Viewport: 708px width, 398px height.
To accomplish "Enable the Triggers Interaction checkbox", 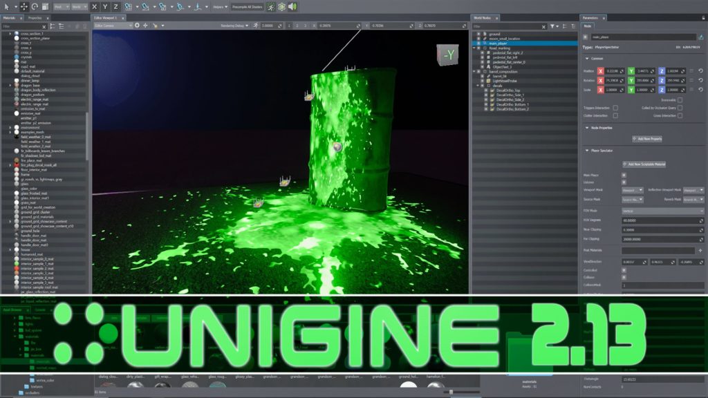I will tap(615, 108).
